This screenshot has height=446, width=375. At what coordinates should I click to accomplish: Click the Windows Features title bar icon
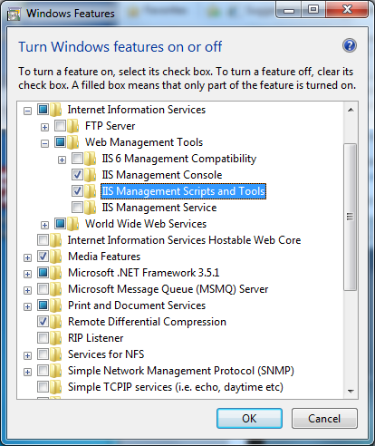pos(14,14)
